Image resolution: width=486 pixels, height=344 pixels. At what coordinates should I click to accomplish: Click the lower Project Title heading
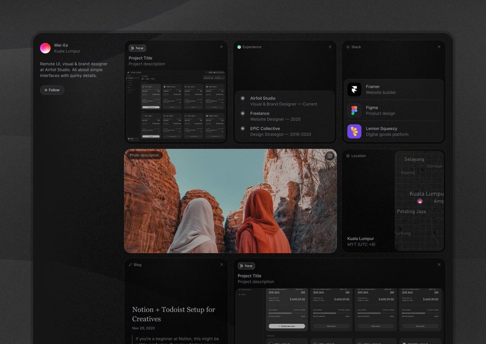coord(250,276)
